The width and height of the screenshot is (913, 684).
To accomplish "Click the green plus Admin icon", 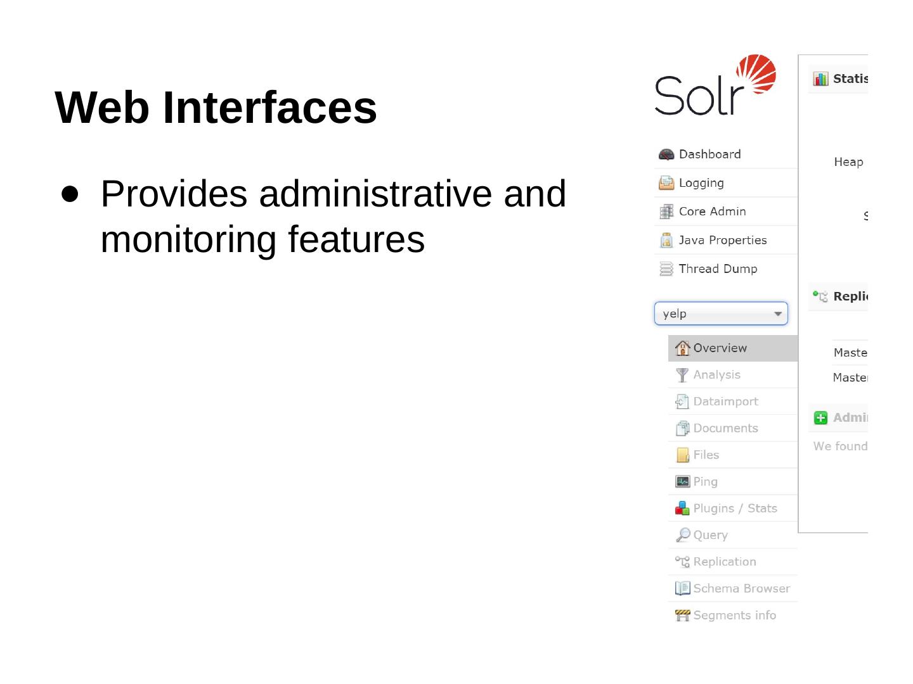I will click(821, 417).
